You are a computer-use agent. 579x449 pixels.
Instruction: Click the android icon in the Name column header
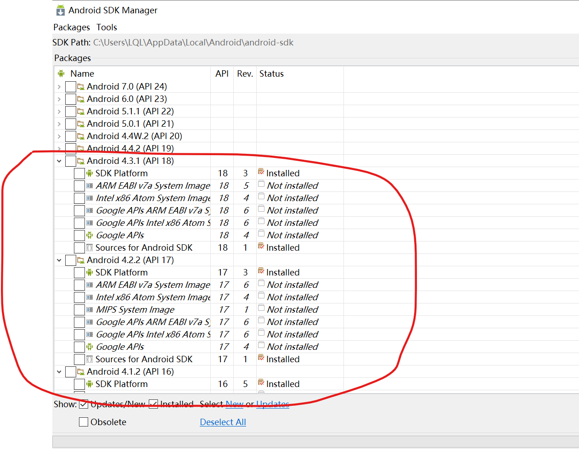[61, 73]
